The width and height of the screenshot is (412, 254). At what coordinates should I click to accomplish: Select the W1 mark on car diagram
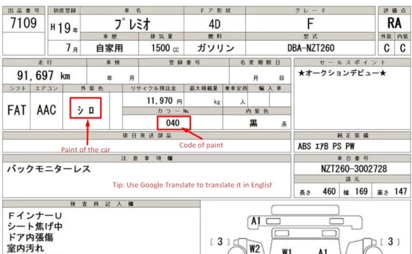(x=286, y=251)
